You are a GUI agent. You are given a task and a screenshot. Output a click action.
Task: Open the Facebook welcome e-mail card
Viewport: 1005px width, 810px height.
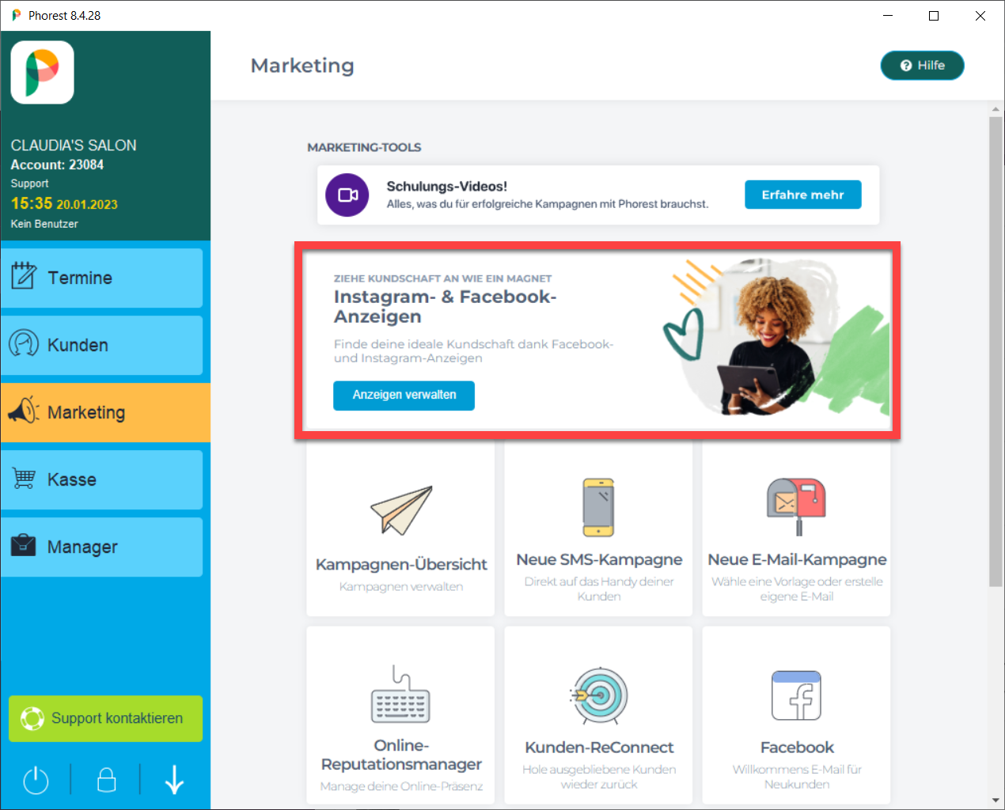(796, 716)
